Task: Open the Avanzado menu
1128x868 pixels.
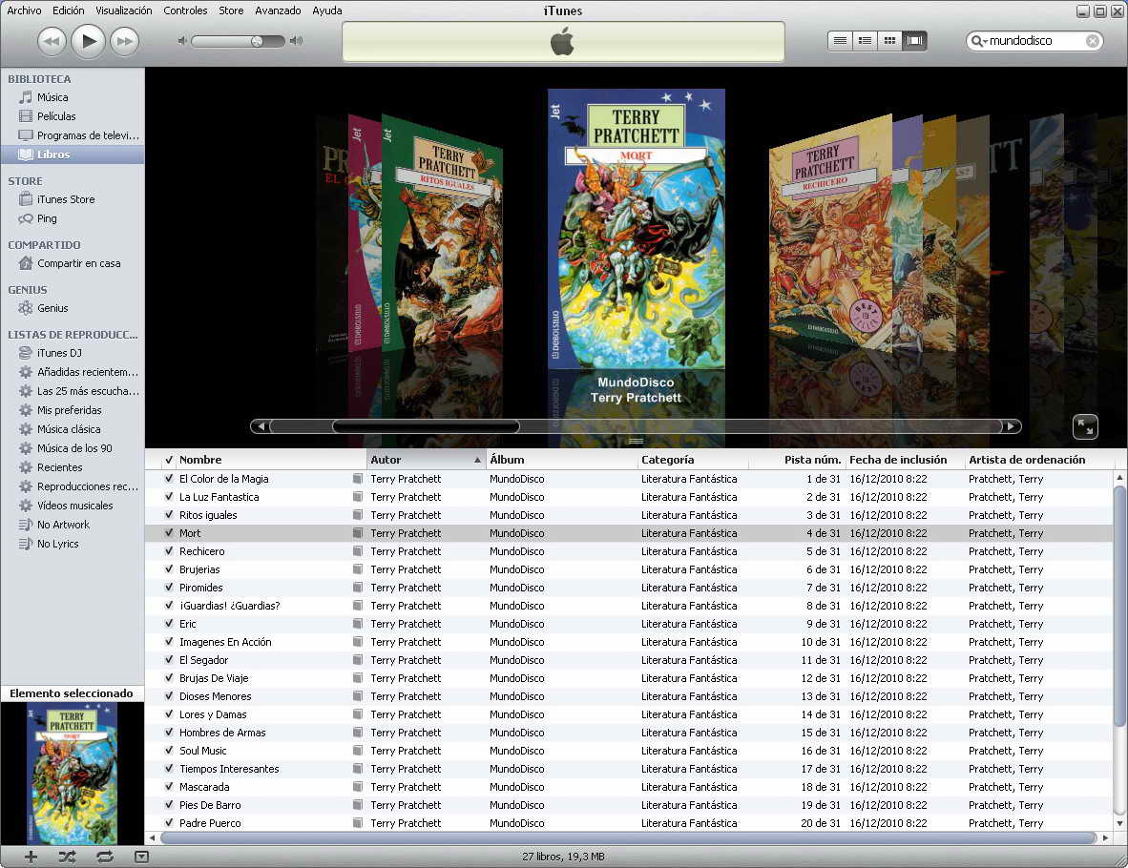Action: (x=278, y=10)
